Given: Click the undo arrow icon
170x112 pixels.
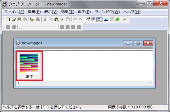Looking at the screenshot, I should click(75, 19).
